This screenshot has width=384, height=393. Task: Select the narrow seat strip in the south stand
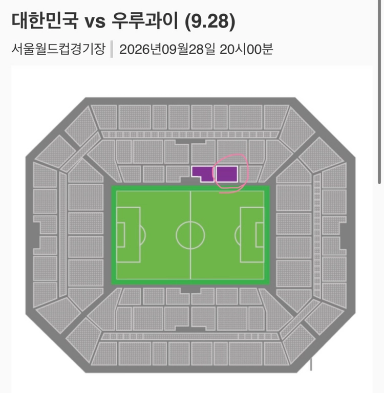[x=190, y=336]
